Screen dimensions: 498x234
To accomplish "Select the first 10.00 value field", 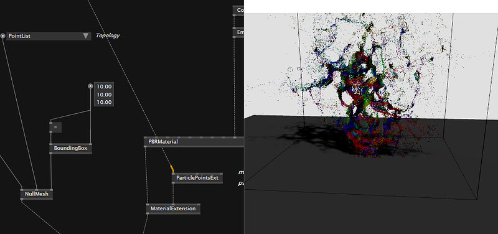I will (104, 87).
